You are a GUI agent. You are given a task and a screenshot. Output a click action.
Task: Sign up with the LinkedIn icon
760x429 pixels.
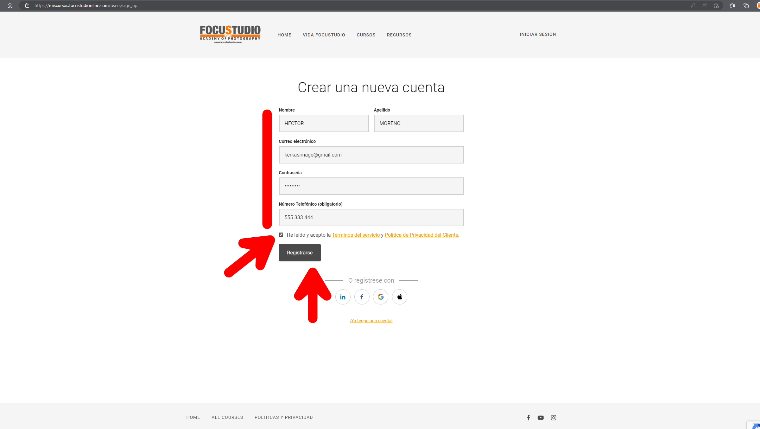tap(343, 297)
